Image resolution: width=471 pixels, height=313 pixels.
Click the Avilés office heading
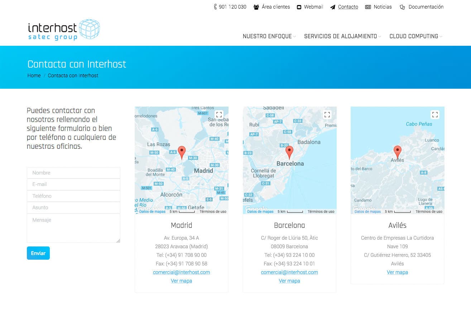tap(397, 225)
